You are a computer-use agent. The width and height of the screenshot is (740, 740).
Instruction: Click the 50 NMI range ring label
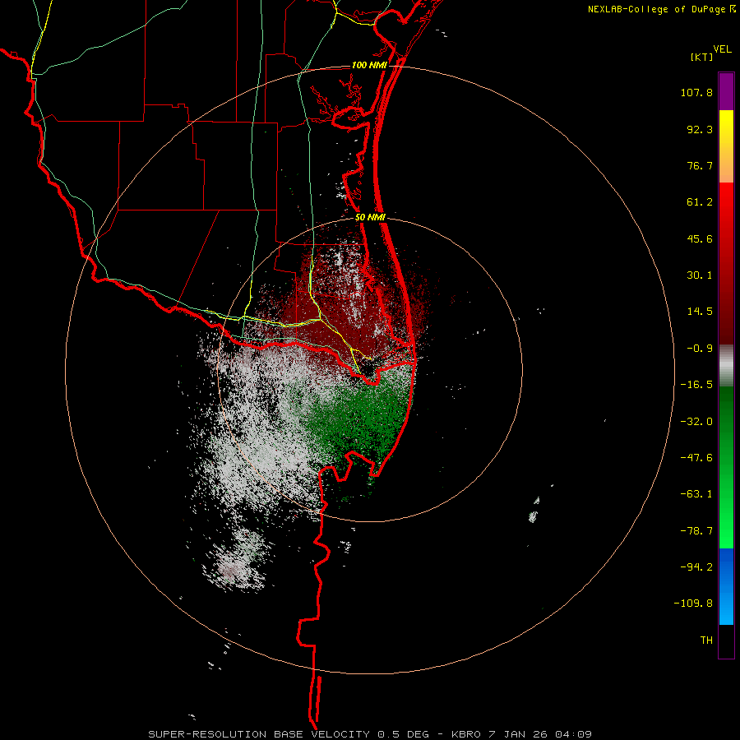tap(371, 218)
